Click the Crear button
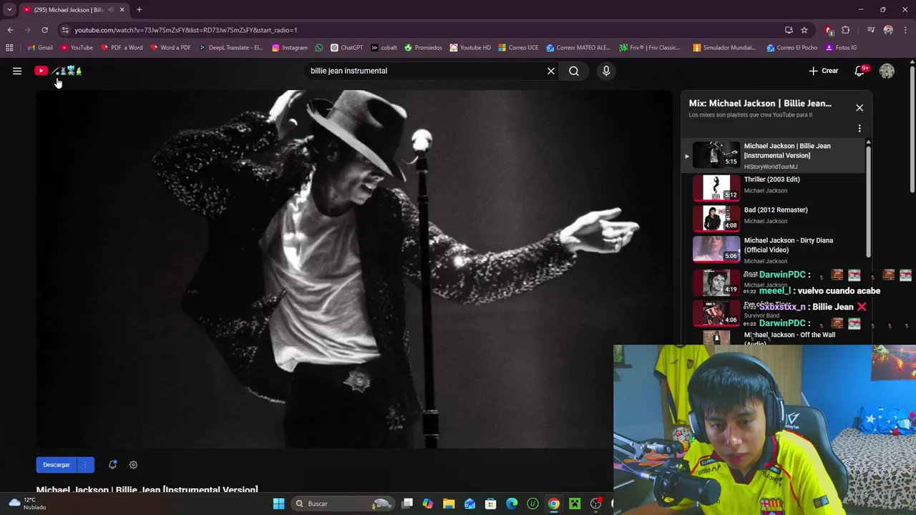Image resolution: width=916 pixels, height=515 pixels. [x=823, y=71]
